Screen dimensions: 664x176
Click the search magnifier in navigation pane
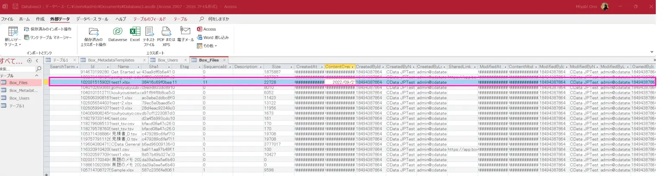click(38, 69)
